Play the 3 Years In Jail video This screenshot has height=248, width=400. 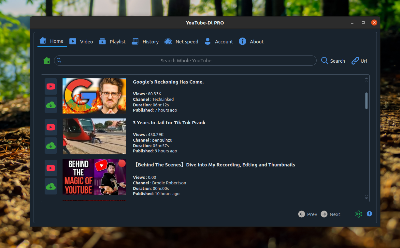click(x=51, y=127)
